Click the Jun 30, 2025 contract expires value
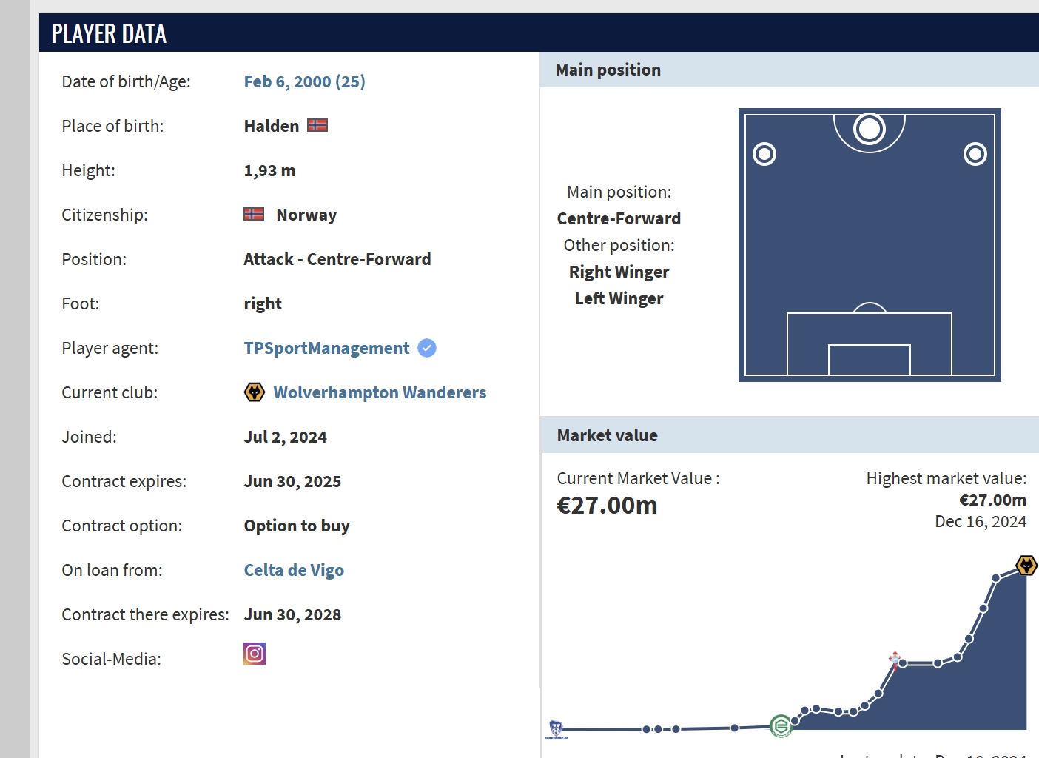 coord(292,481)
